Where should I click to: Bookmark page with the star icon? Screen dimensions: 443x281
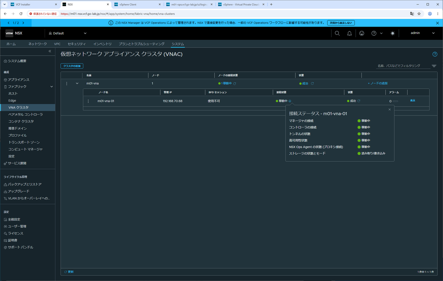click(419, 14)
